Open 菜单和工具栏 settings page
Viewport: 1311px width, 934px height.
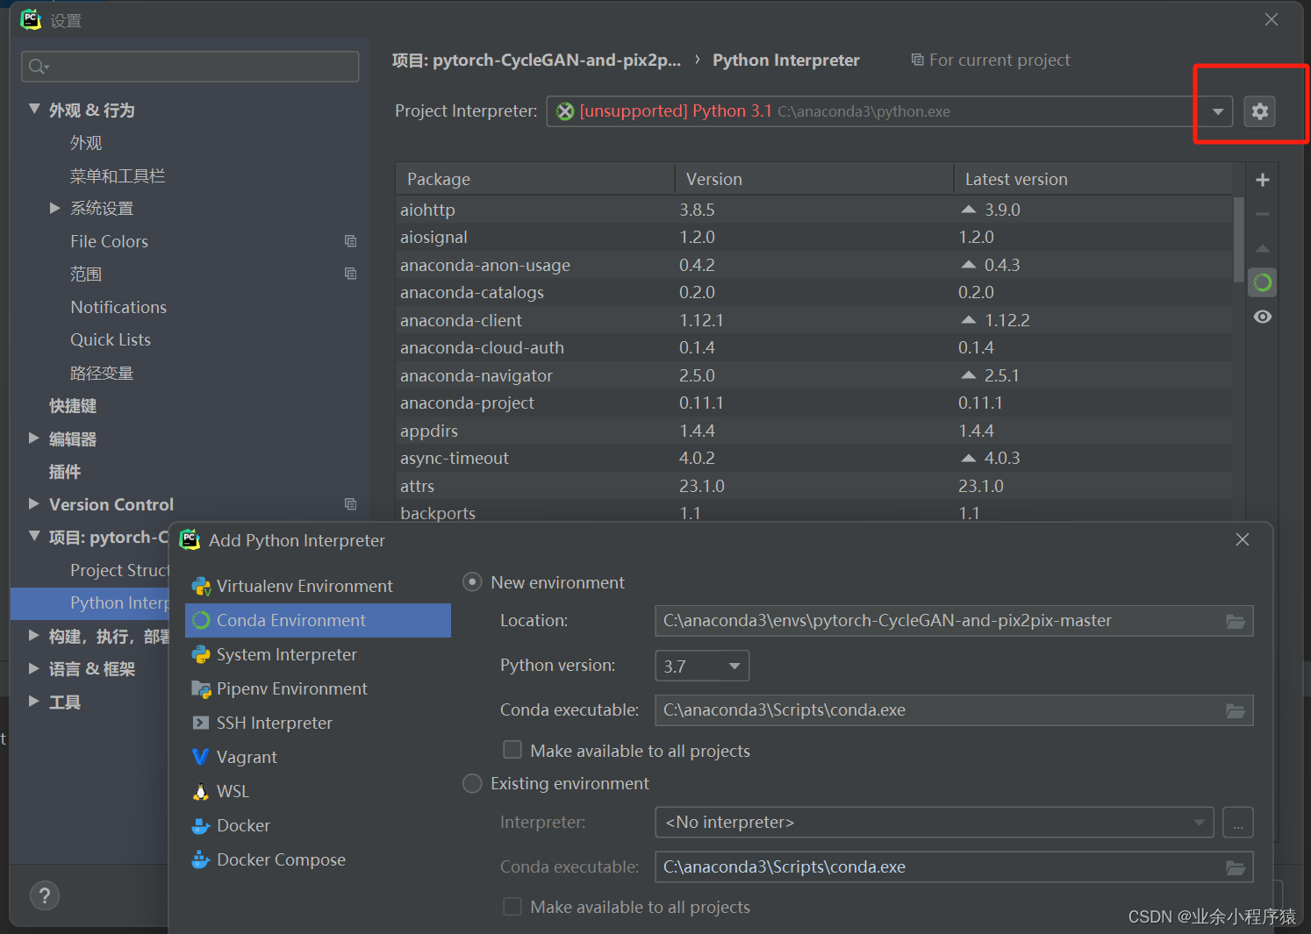[x=118, y=176]
